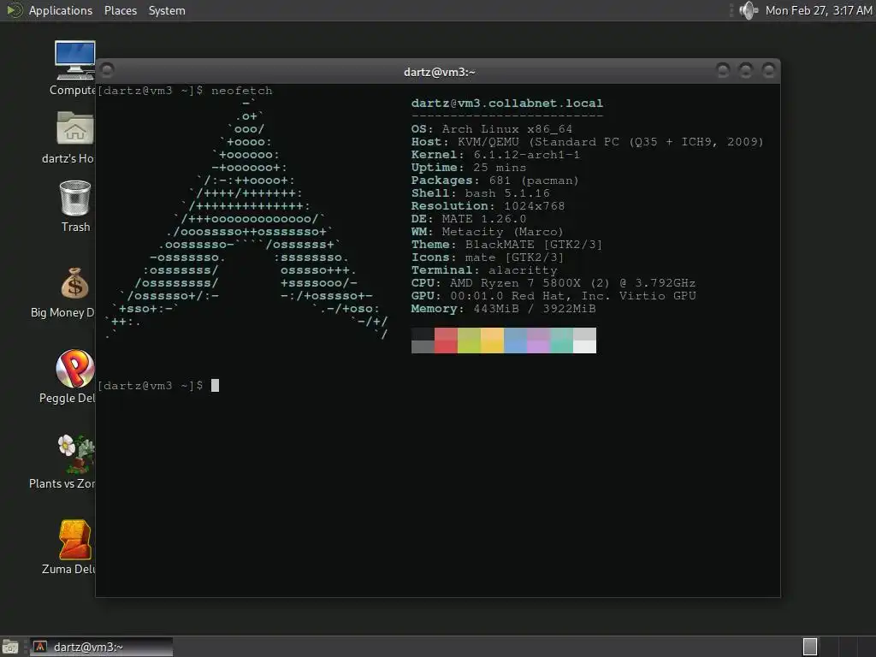Open the System menu
This screenshot has height=657, width=876.
coord(167,10)
